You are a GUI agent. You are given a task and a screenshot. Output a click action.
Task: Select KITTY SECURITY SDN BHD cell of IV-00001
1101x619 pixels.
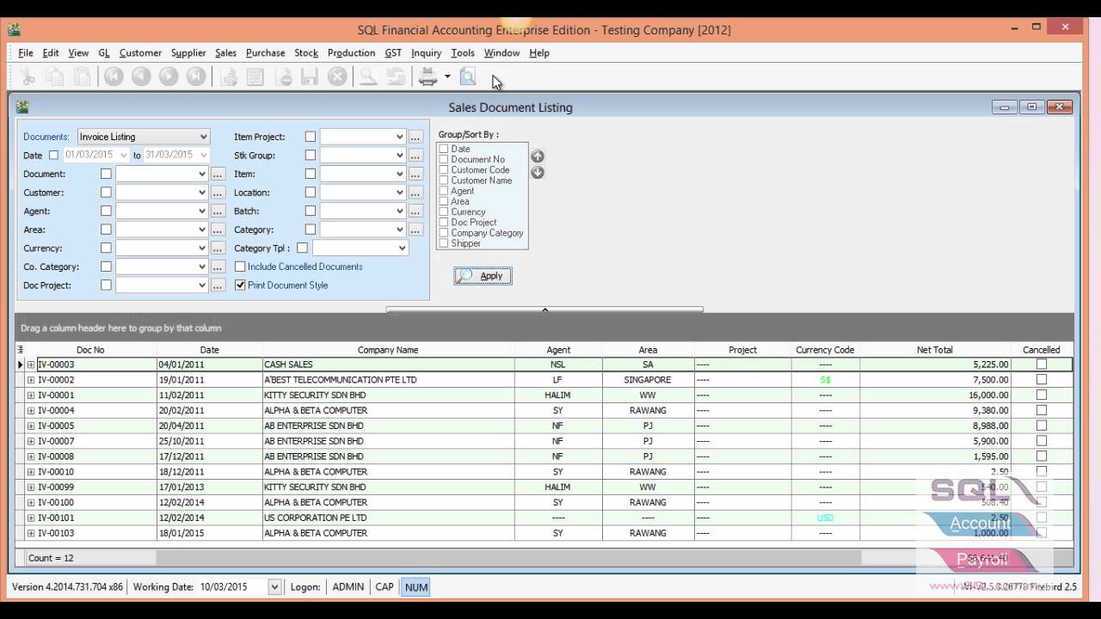tap(388, 395)
